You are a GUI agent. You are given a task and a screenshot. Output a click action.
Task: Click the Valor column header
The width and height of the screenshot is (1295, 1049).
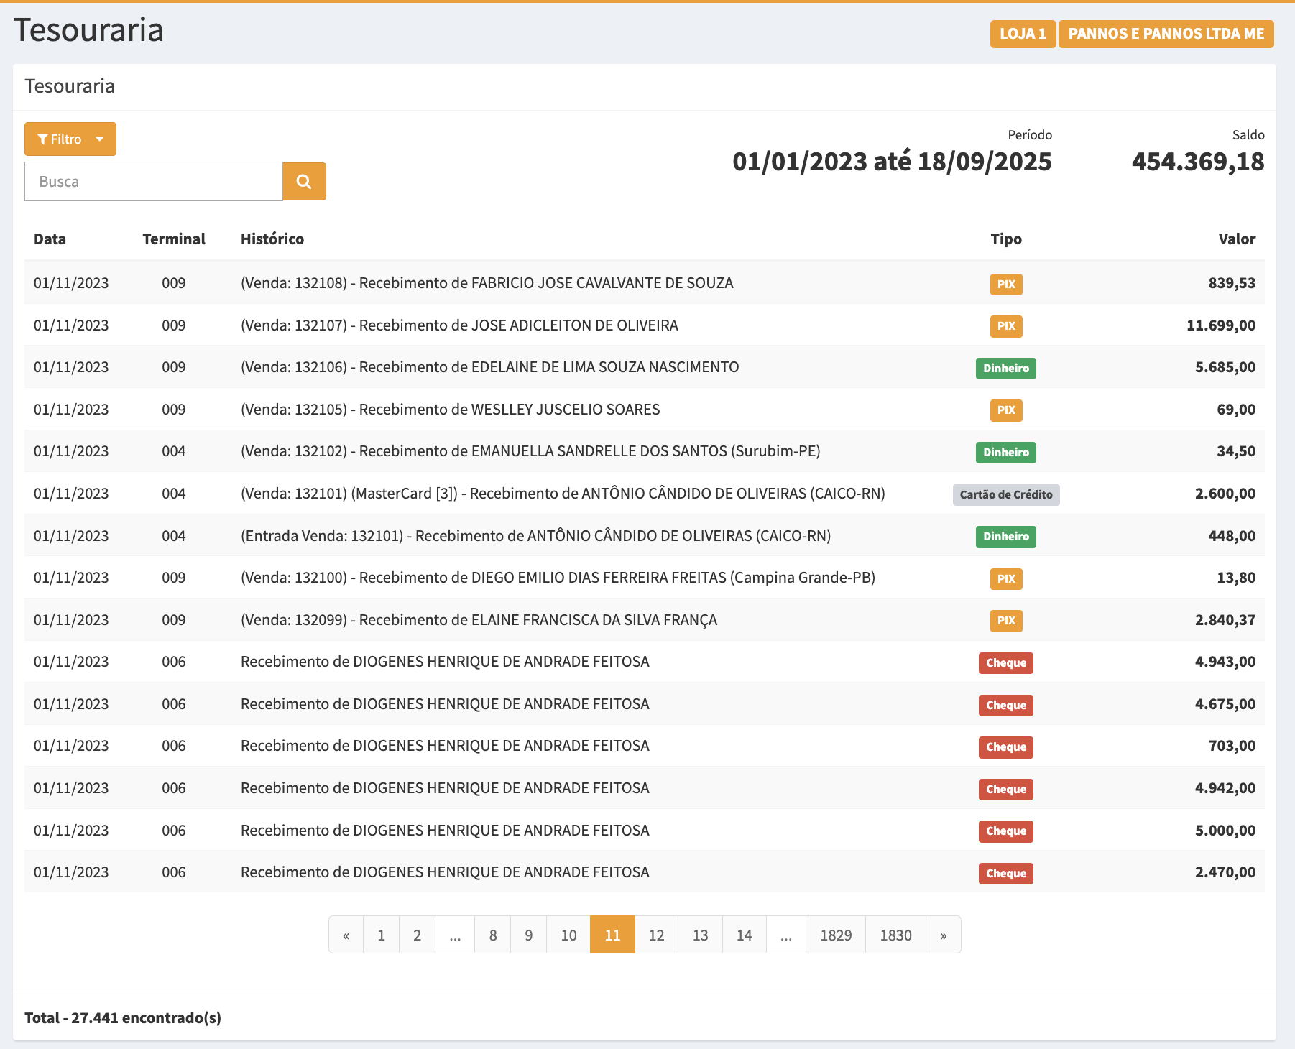tap(1236, 239)
